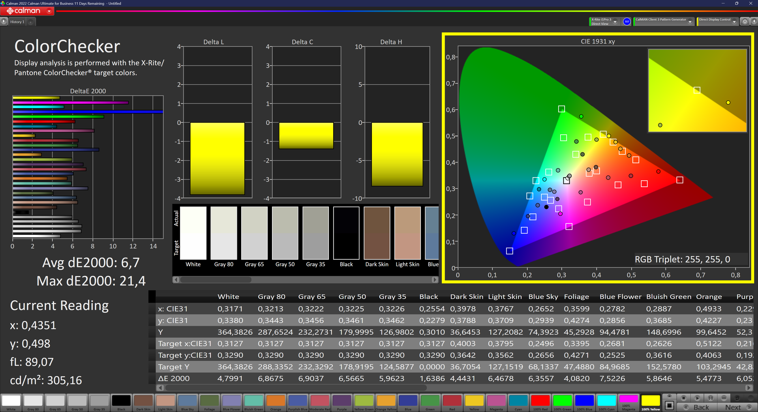Image resolution: width=758 pixels, height=412 pixels.
Task: Expand the CalMAN Client 3 Pattern Generator dropdown
Action: tap(690, 22)
